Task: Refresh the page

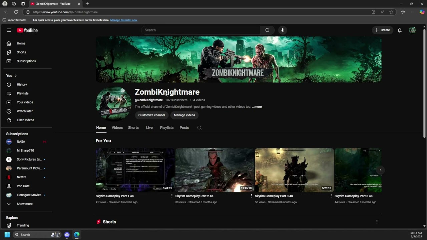Action: coord(16,12)
